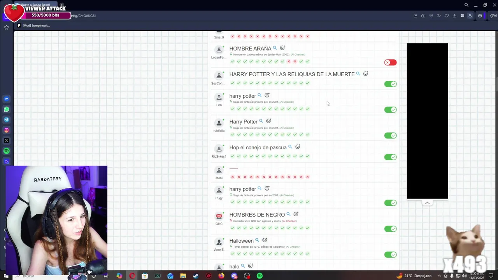Open the emoji reaction next to HOMBRE ARAÑA
498x280 pixels.
(282, 48)
